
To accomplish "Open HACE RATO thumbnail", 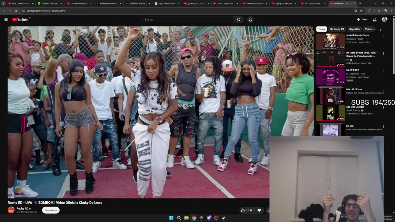I will (x=331, y=76).
